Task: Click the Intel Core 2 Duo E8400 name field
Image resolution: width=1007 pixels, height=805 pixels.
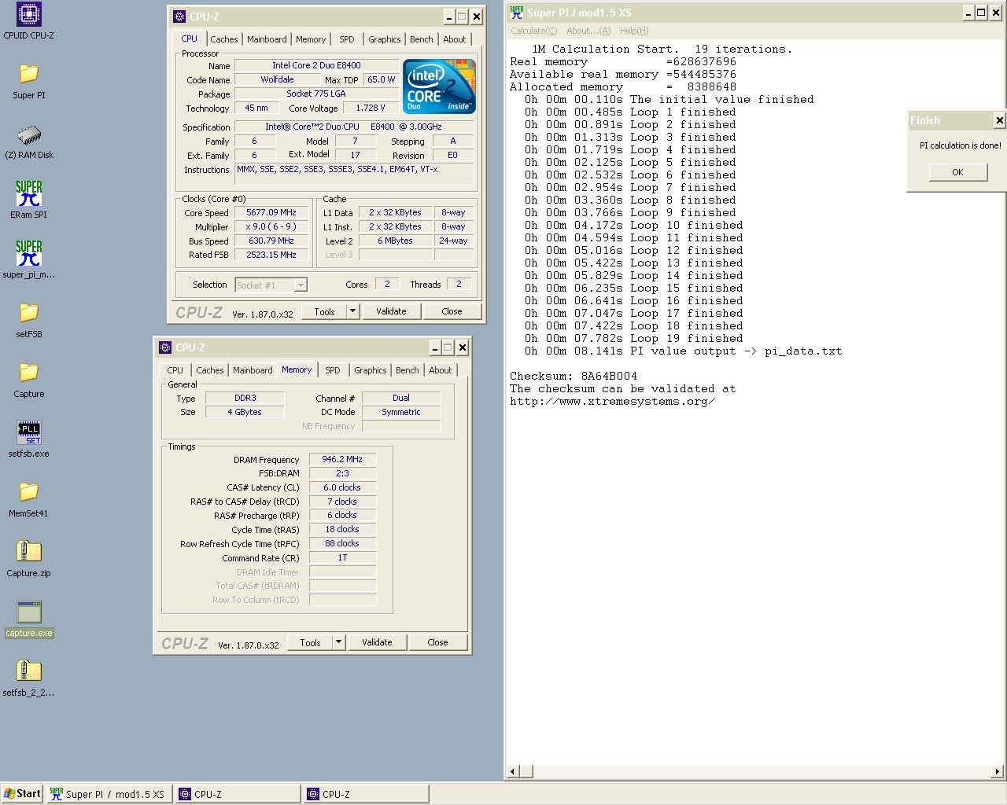Action: pyautogui.click(x=316, y=66)
